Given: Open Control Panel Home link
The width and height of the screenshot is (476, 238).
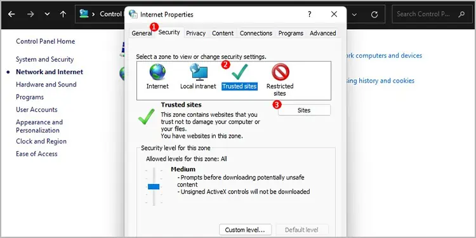Looking at the screenshot, I should 46,41.
